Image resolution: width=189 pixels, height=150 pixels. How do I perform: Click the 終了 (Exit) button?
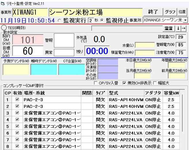point(153,12)
